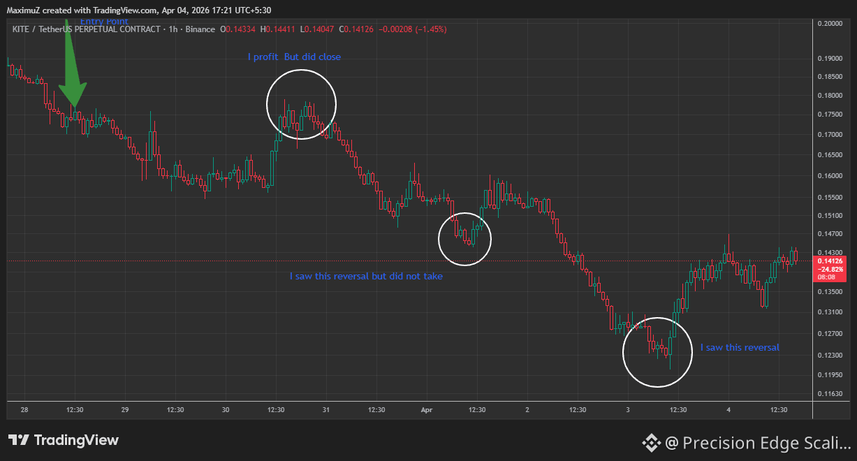Click the date label 29 on the time axis
857x461 pixels.
(x=125, y=410)
